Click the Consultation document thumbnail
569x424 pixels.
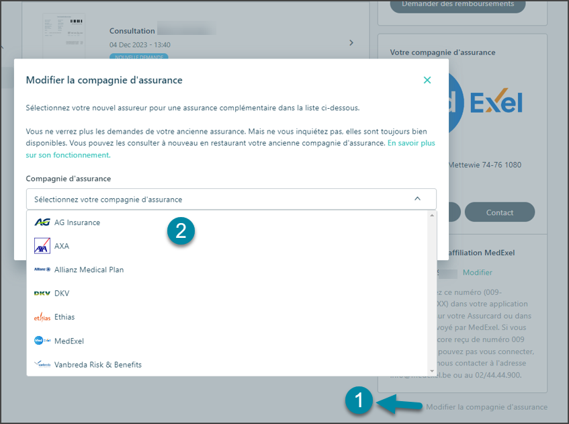point(64,36)
